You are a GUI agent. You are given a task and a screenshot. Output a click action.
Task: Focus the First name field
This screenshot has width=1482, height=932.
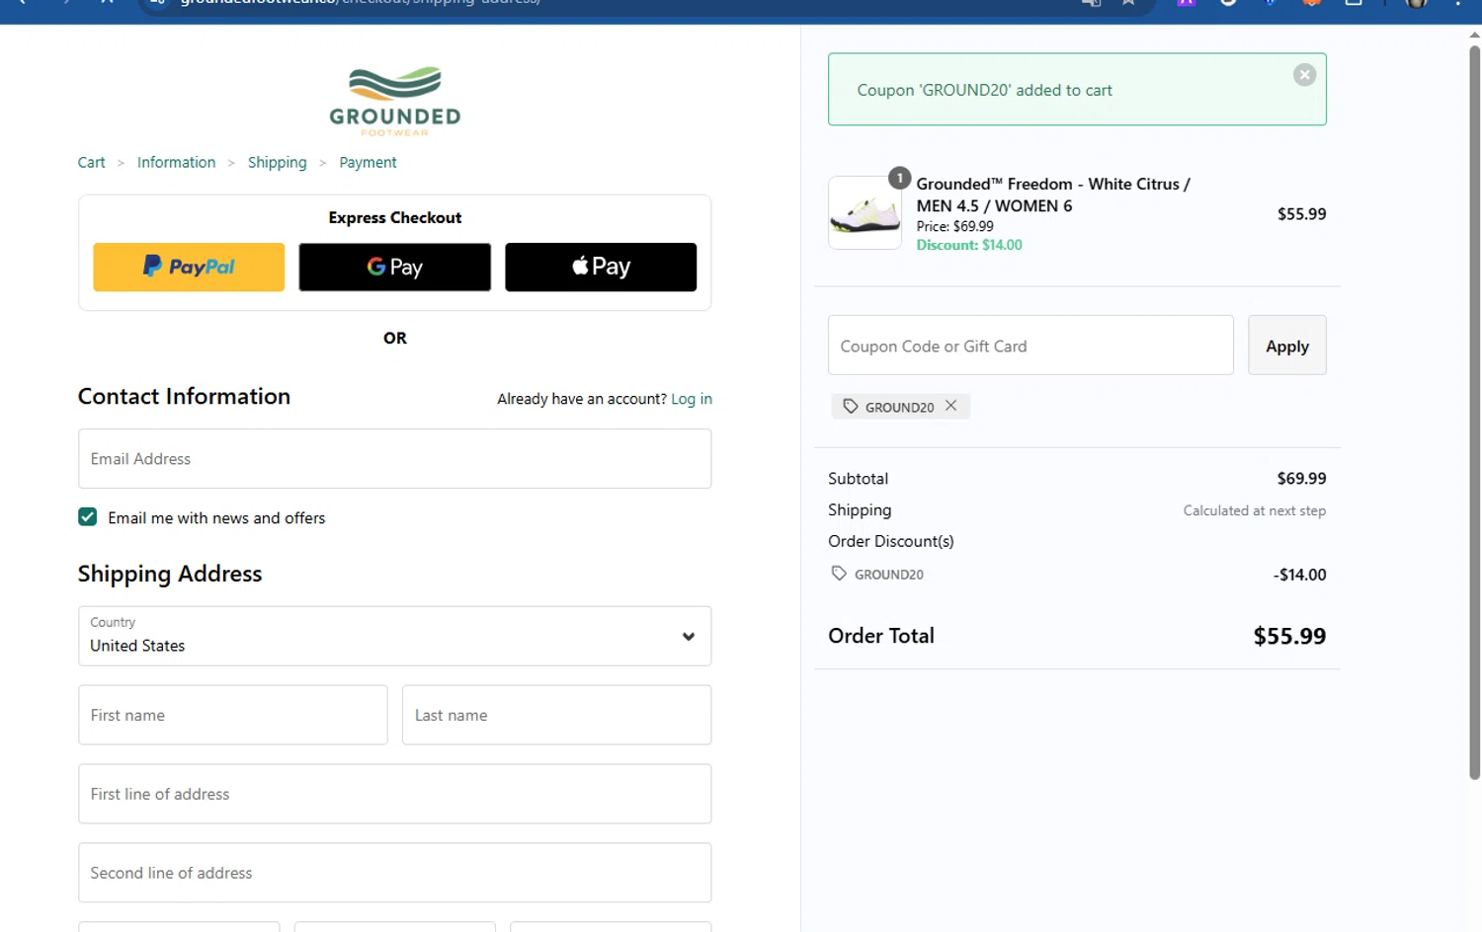coord(232,715)
